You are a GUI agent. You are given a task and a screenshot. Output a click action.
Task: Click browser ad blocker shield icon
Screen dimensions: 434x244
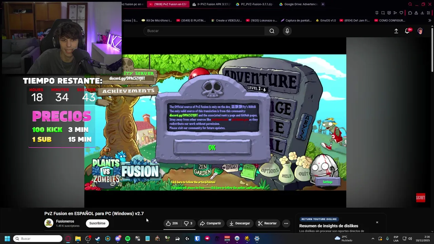point(389,13)
